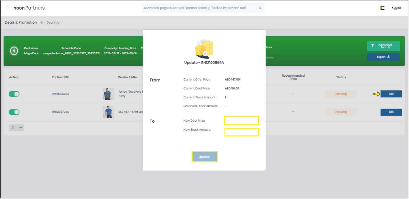Click the Product Title column header
Screen dimensions: 409x199
(127, 77)
